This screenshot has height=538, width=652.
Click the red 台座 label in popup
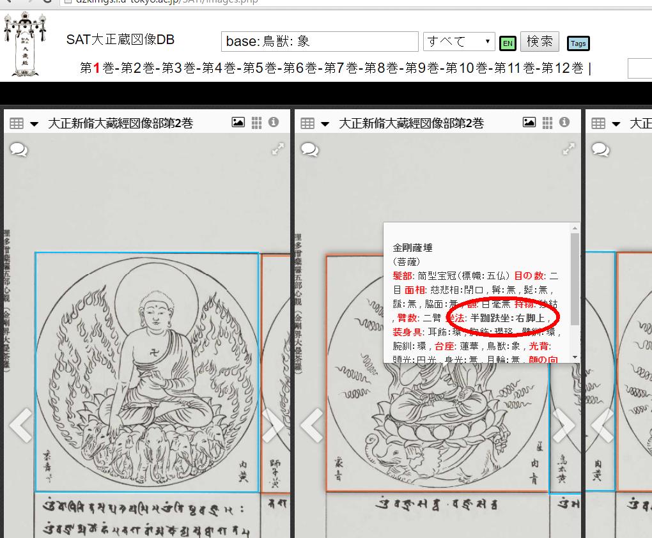pos(444,346)
